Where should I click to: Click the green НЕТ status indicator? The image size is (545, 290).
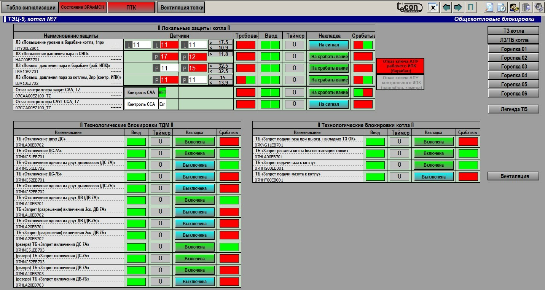163,92
